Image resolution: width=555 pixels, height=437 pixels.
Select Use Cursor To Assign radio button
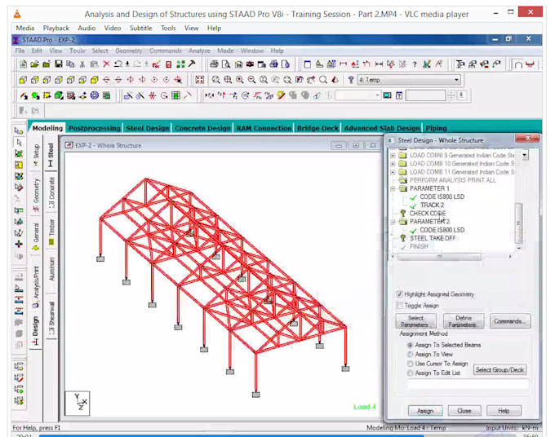(410, 364)
